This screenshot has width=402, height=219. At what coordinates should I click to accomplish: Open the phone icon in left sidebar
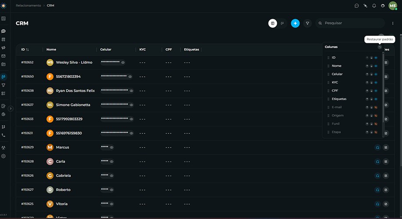(x=4, y=135)
